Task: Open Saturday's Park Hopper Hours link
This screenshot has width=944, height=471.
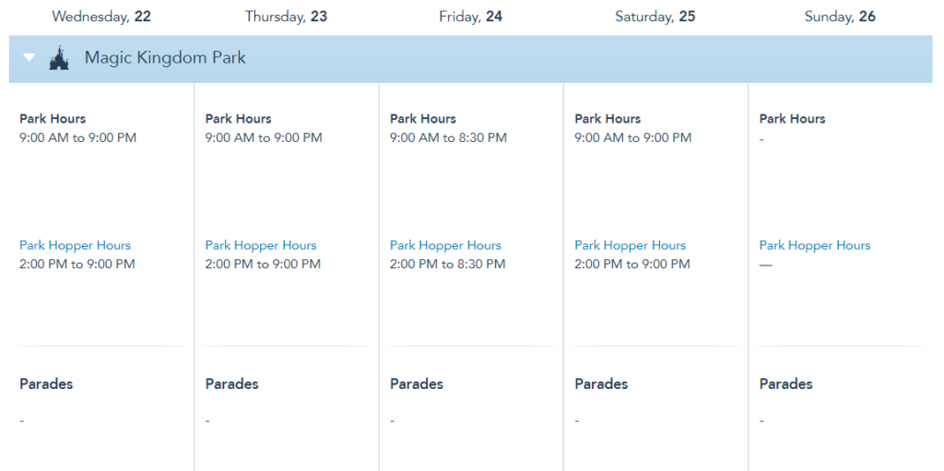Action: (630, 245)
